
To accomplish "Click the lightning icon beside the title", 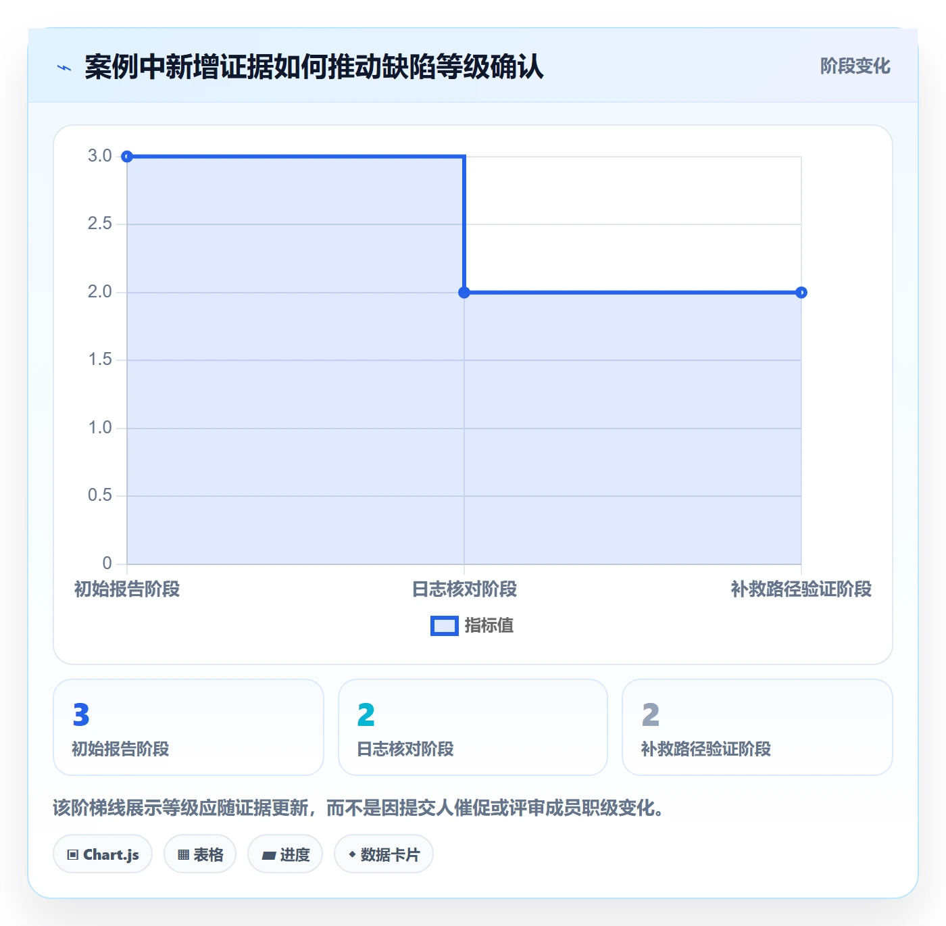I will 64,68.
